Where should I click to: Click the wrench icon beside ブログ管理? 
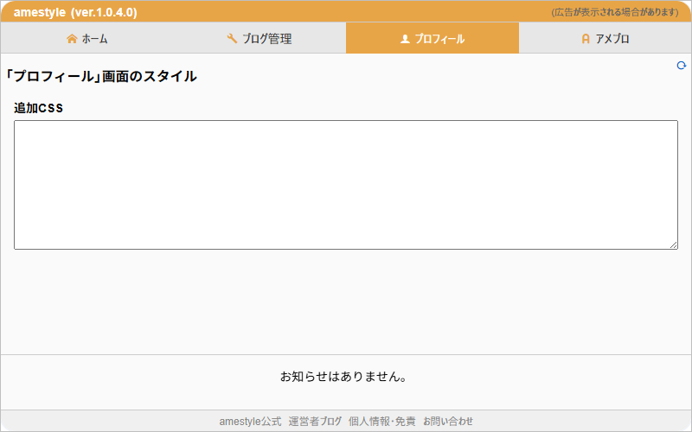232,39
